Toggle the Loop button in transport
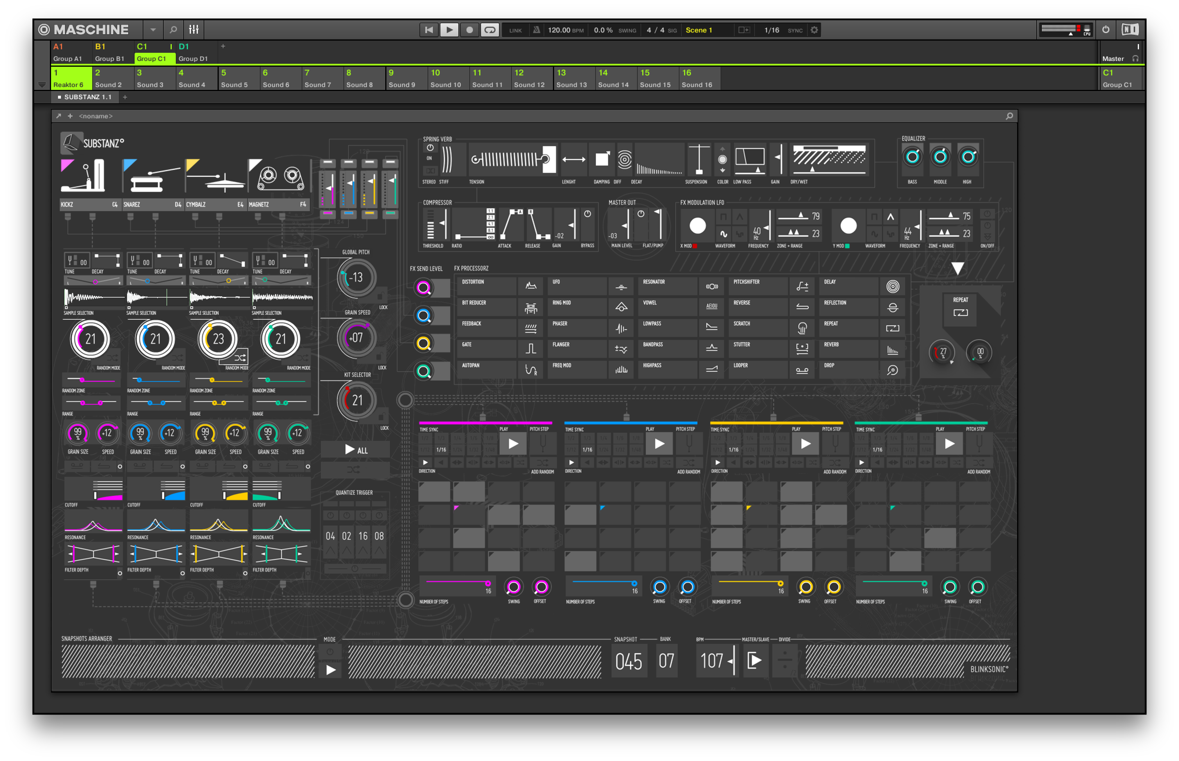The image size is (1179, 761). pos(489,30)
